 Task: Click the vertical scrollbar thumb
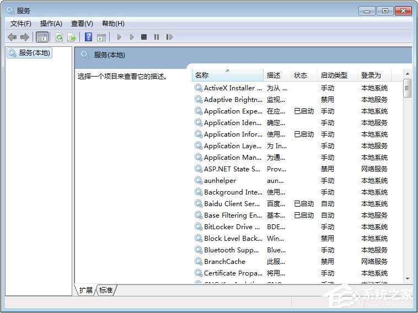tap(407, 88)
